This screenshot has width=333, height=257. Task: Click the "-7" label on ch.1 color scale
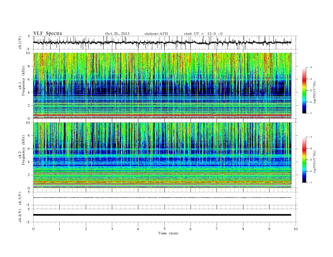point(310,113)
